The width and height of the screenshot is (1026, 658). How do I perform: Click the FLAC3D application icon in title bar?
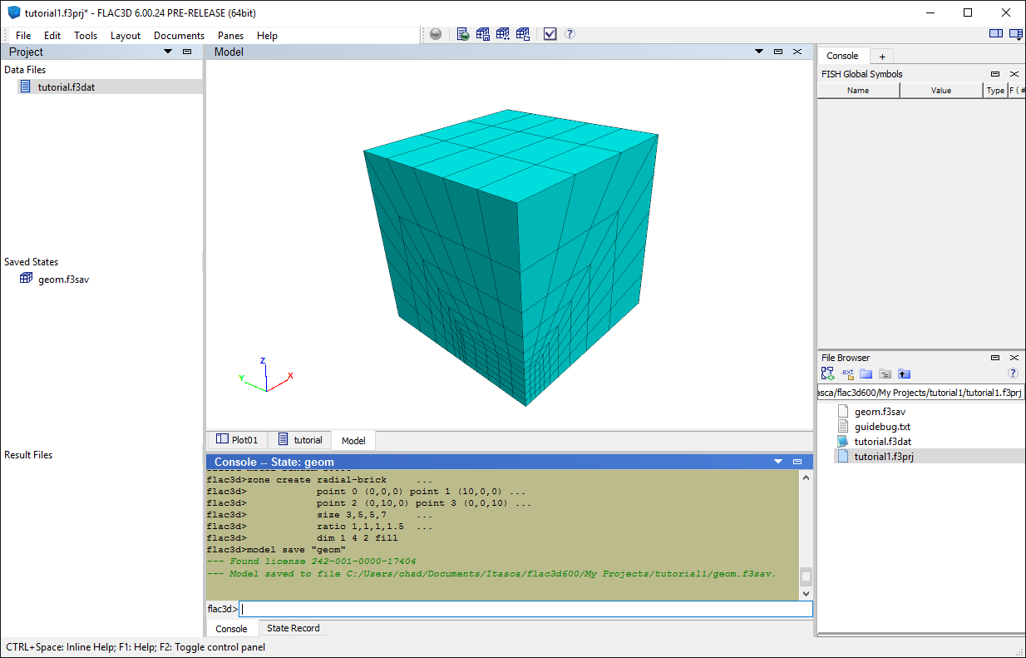[13, 12]
